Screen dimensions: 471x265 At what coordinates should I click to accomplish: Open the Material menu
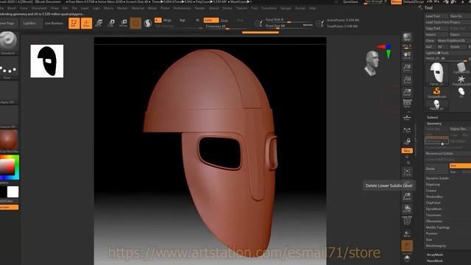tap(138, 8)
